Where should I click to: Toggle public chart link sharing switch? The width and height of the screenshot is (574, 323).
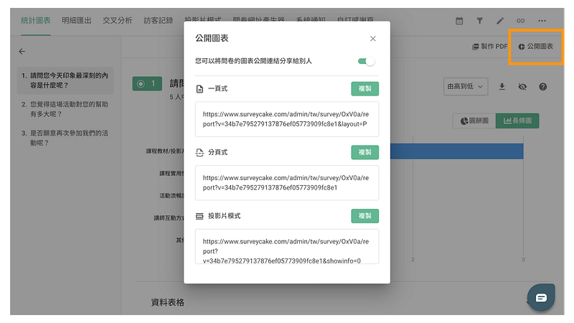tap(367, 61)
